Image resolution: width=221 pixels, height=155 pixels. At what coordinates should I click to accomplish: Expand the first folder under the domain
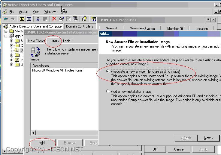pos(12,41)
